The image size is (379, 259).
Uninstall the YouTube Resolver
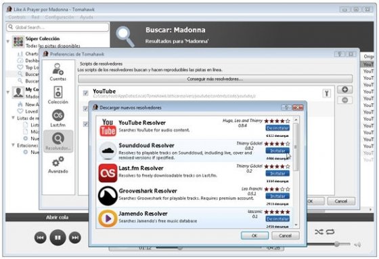point(277,128)
